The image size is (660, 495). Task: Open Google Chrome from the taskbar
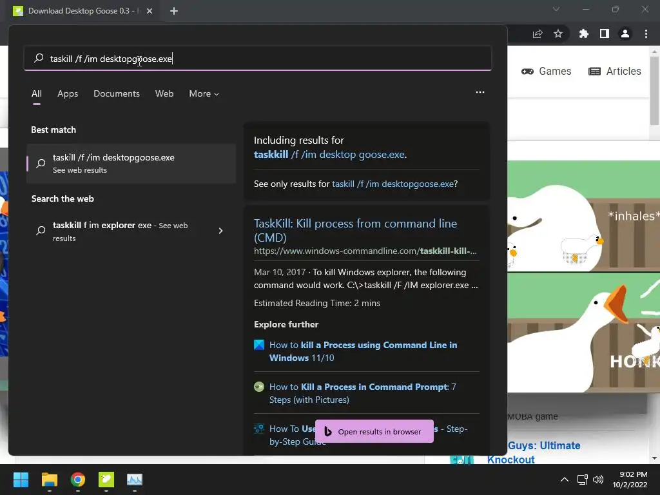[78, 480]
